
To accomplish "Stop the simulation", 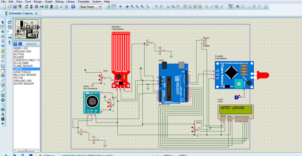I will tap(31, 155).
